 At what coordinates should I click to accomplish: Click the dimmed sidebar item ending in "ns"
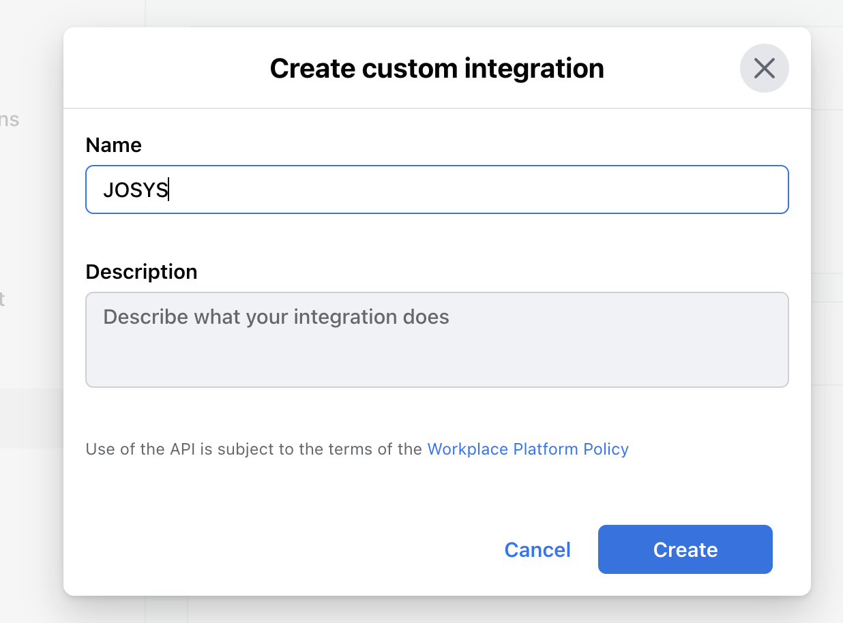click(x=10, y=120)
